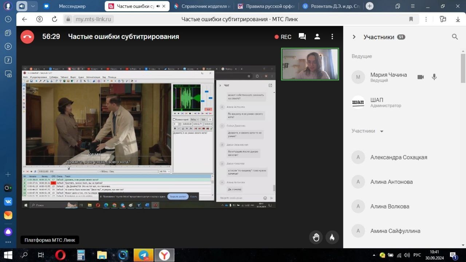The image size is (466, 262).
Task: Open the browser profile avatar
Action: [8, 6]
